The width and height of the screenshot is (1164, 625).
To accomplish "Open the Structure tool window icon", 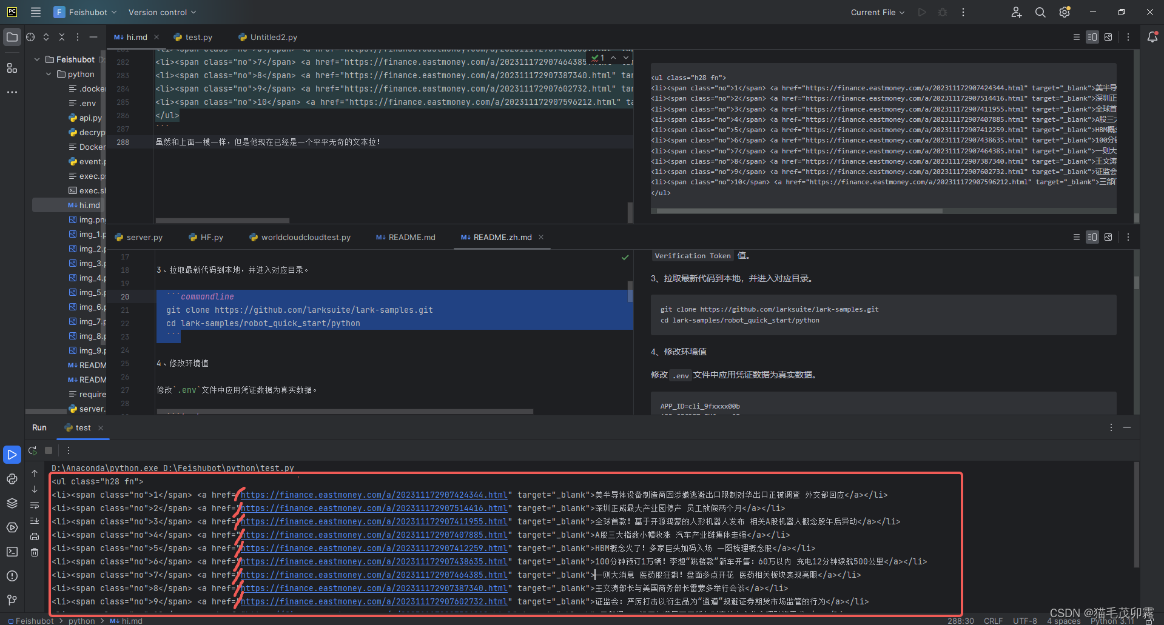I will [x=12, y=68].
